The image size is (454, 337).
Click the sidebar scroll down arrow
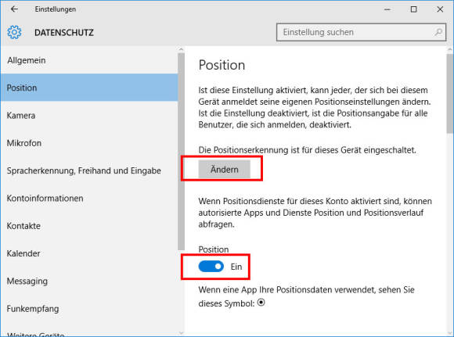[182, 333]
